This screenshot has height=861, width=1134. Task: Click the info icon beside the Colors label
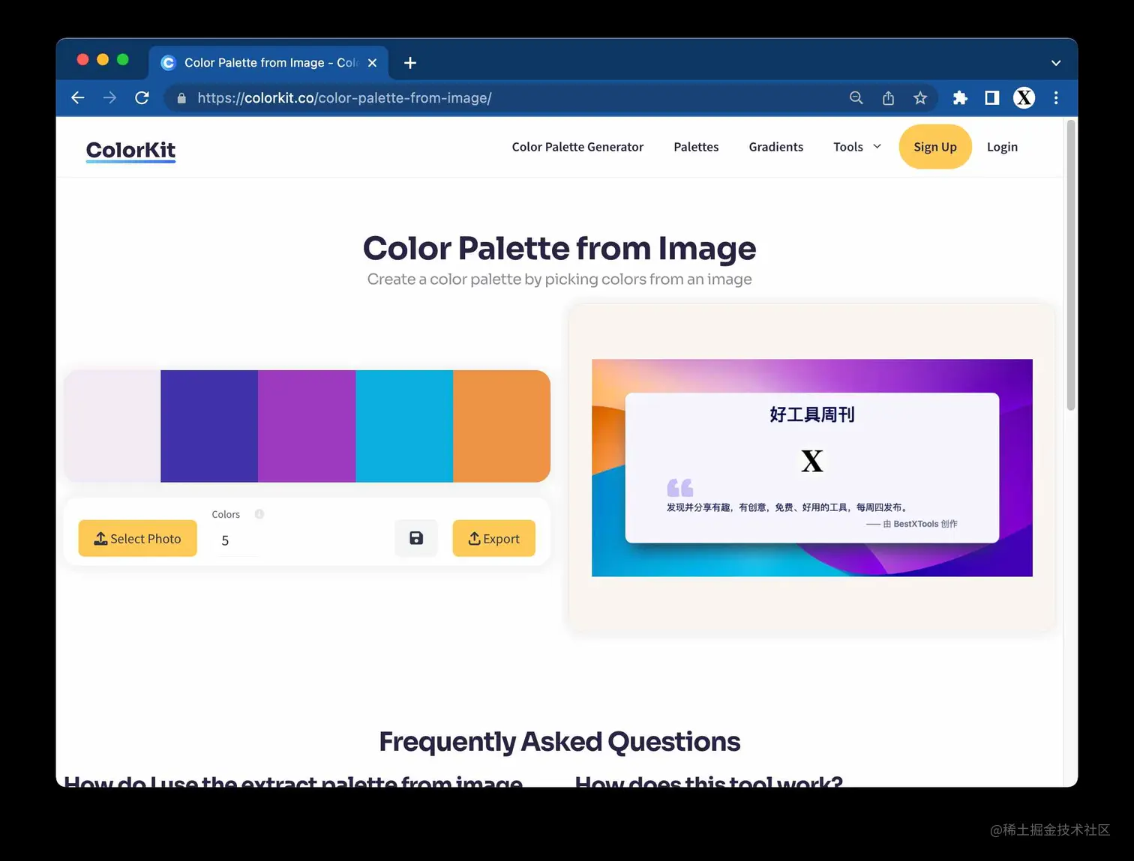click(259, 514)
